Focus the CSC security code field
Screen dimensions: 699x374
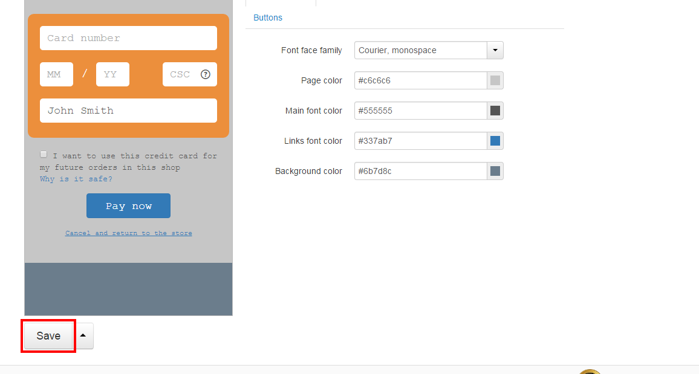tap(190, 74)
